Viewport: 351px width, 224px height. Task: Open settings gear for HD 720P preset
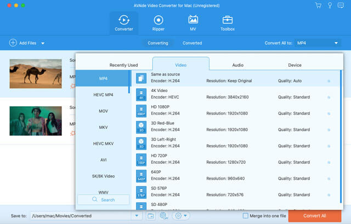(329, 163)
